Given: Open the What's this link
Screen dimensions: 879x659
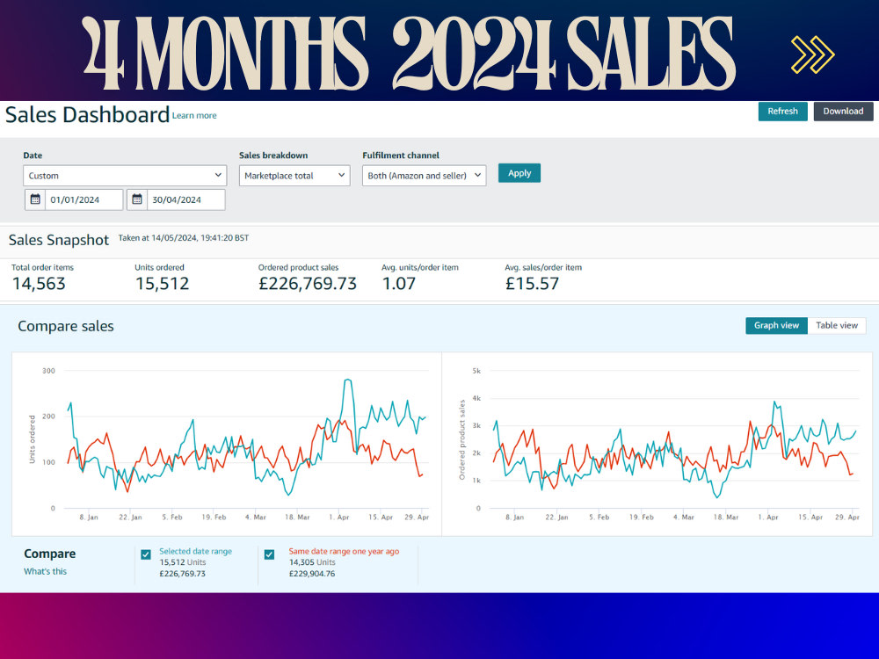Looking at the screenshot, I should tap(45, 571).
